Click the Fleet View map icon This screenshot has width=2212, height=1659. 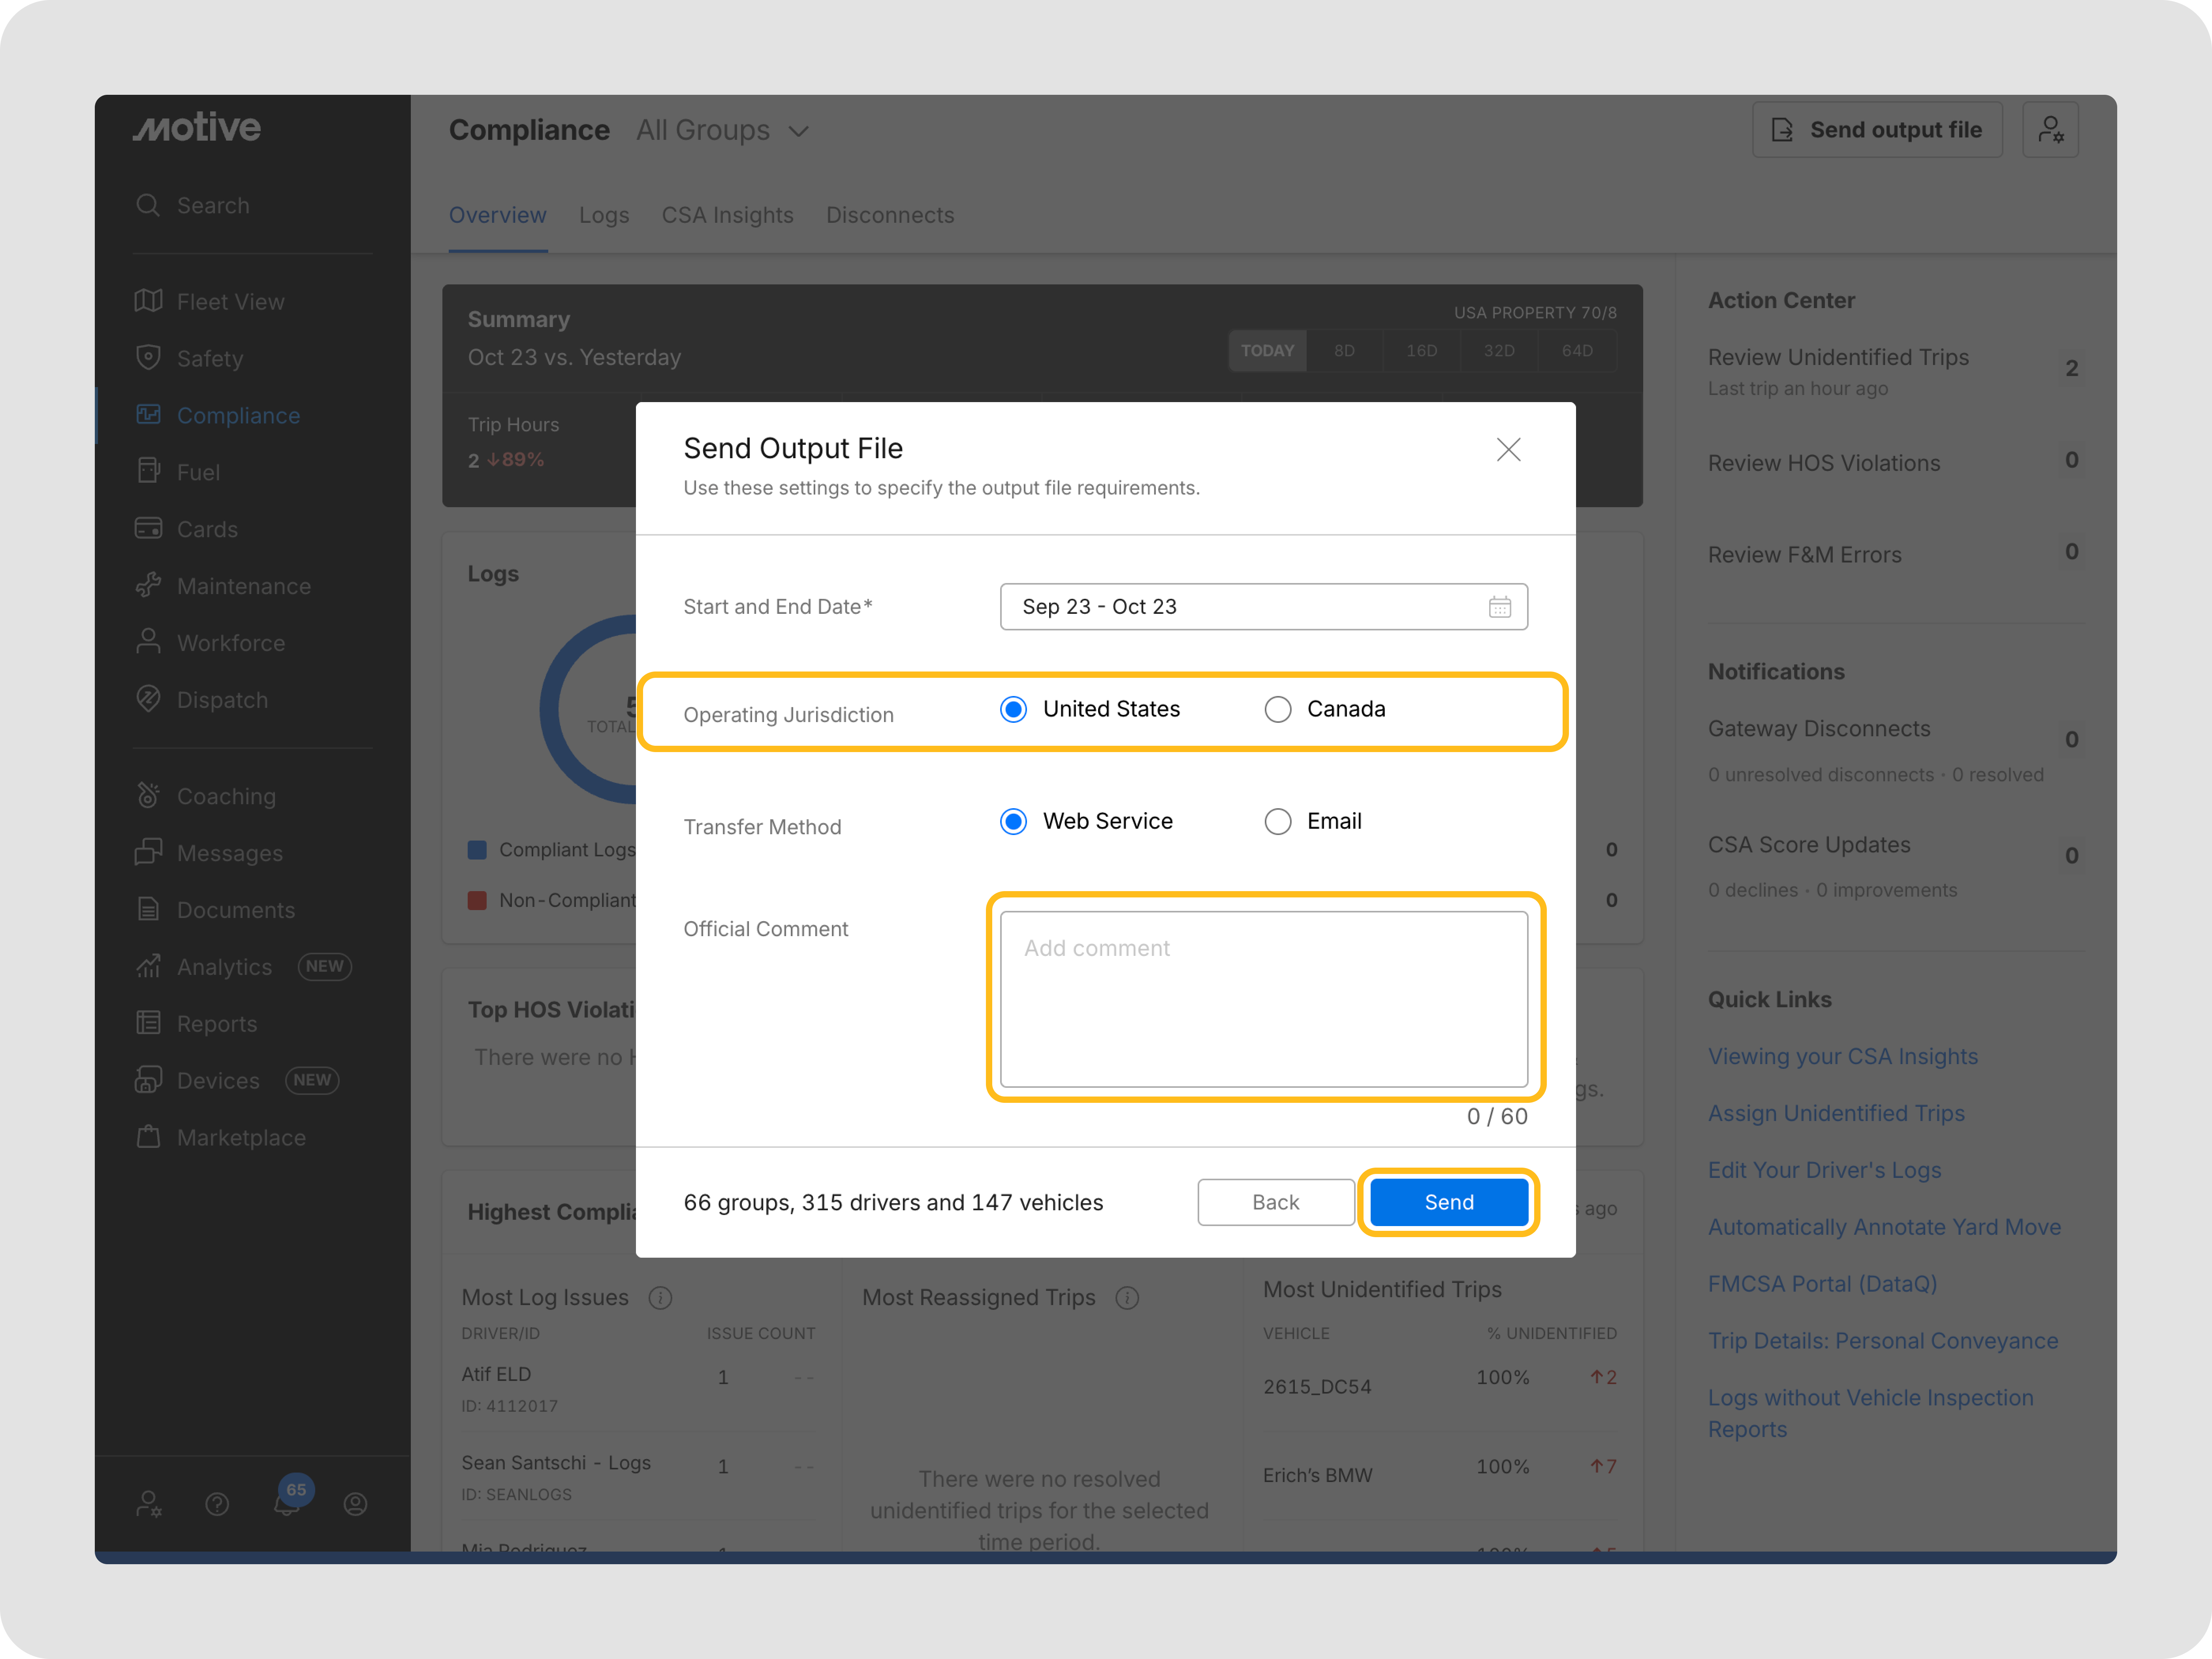pyautogui.click(x=148, y=301)
